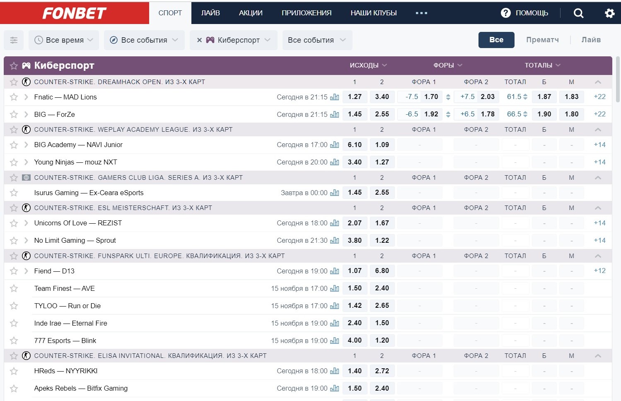Remove Киберспорт filter with the X icon
The width and height of the screenshot is (621, 401).
(x=199, y=40)
